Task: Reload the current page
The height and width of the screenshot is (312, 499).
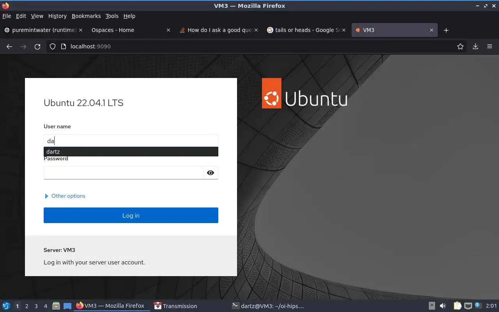Action: click(x=37, y=46)
